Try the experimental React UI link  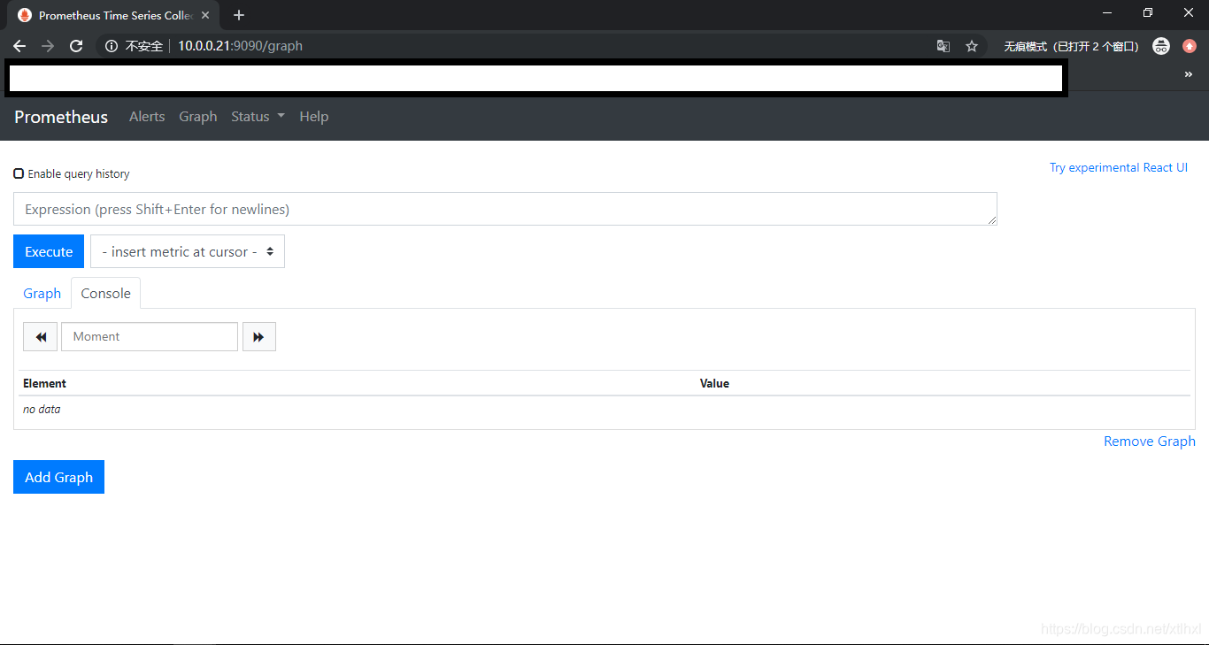coord(1119,167)
